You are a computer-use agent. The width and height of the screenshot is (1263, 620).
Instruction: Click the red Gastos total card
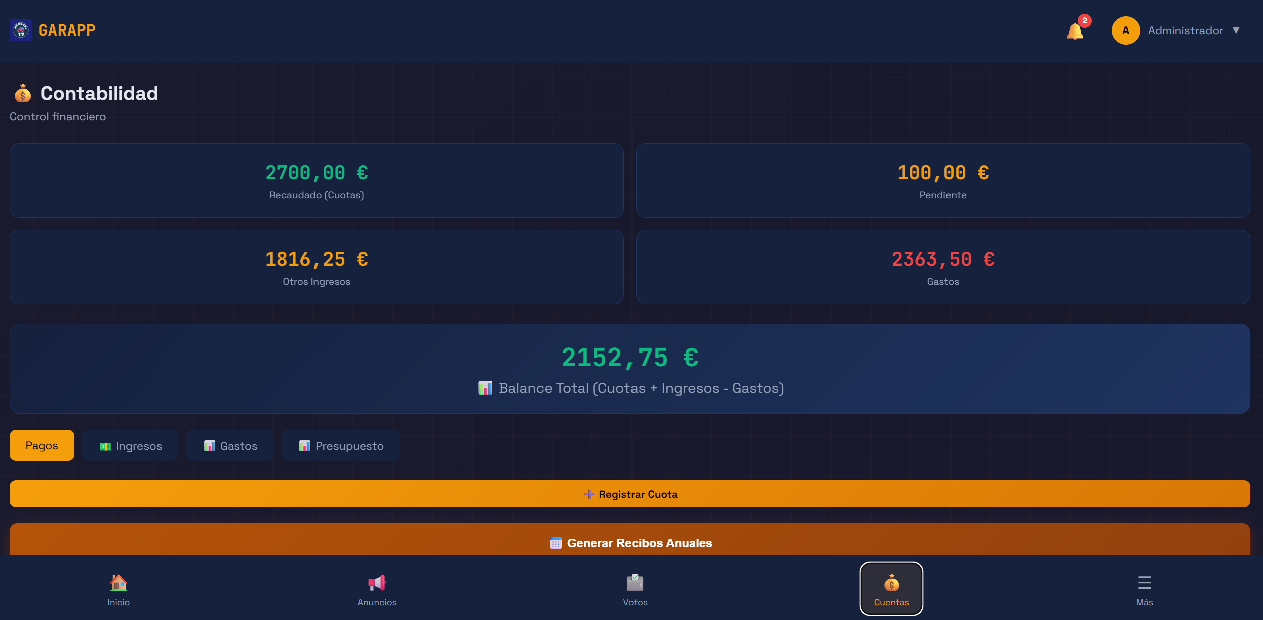[x=942, y=267]
